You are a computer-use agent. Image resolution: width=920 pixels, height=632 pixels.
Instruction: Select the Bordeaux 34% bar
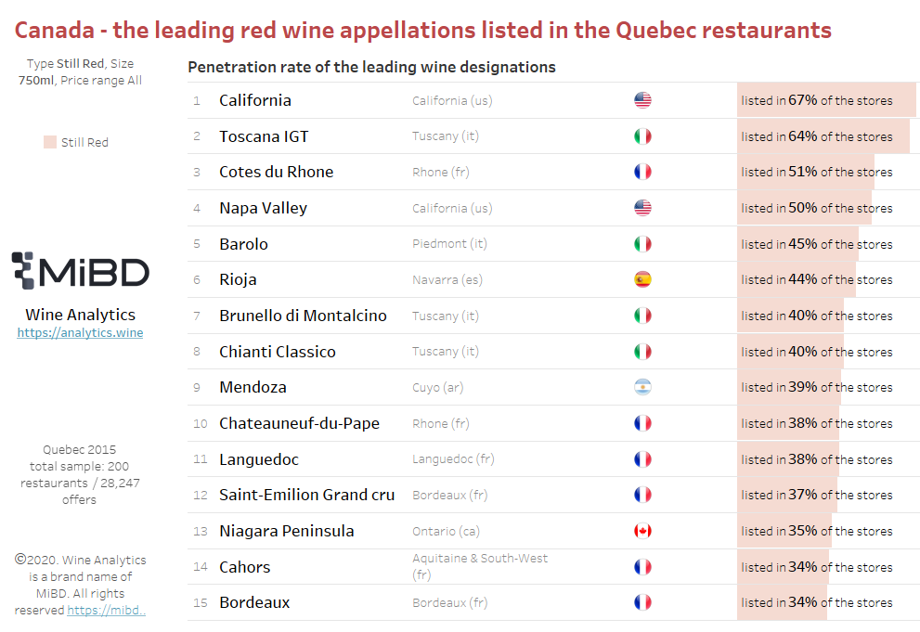tap(782, 602)
